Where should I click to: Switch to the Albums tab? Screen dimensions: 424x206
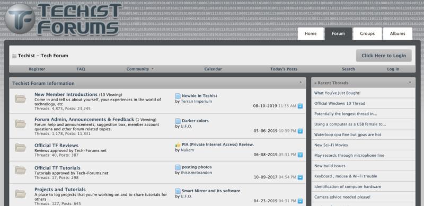[397, 33]
